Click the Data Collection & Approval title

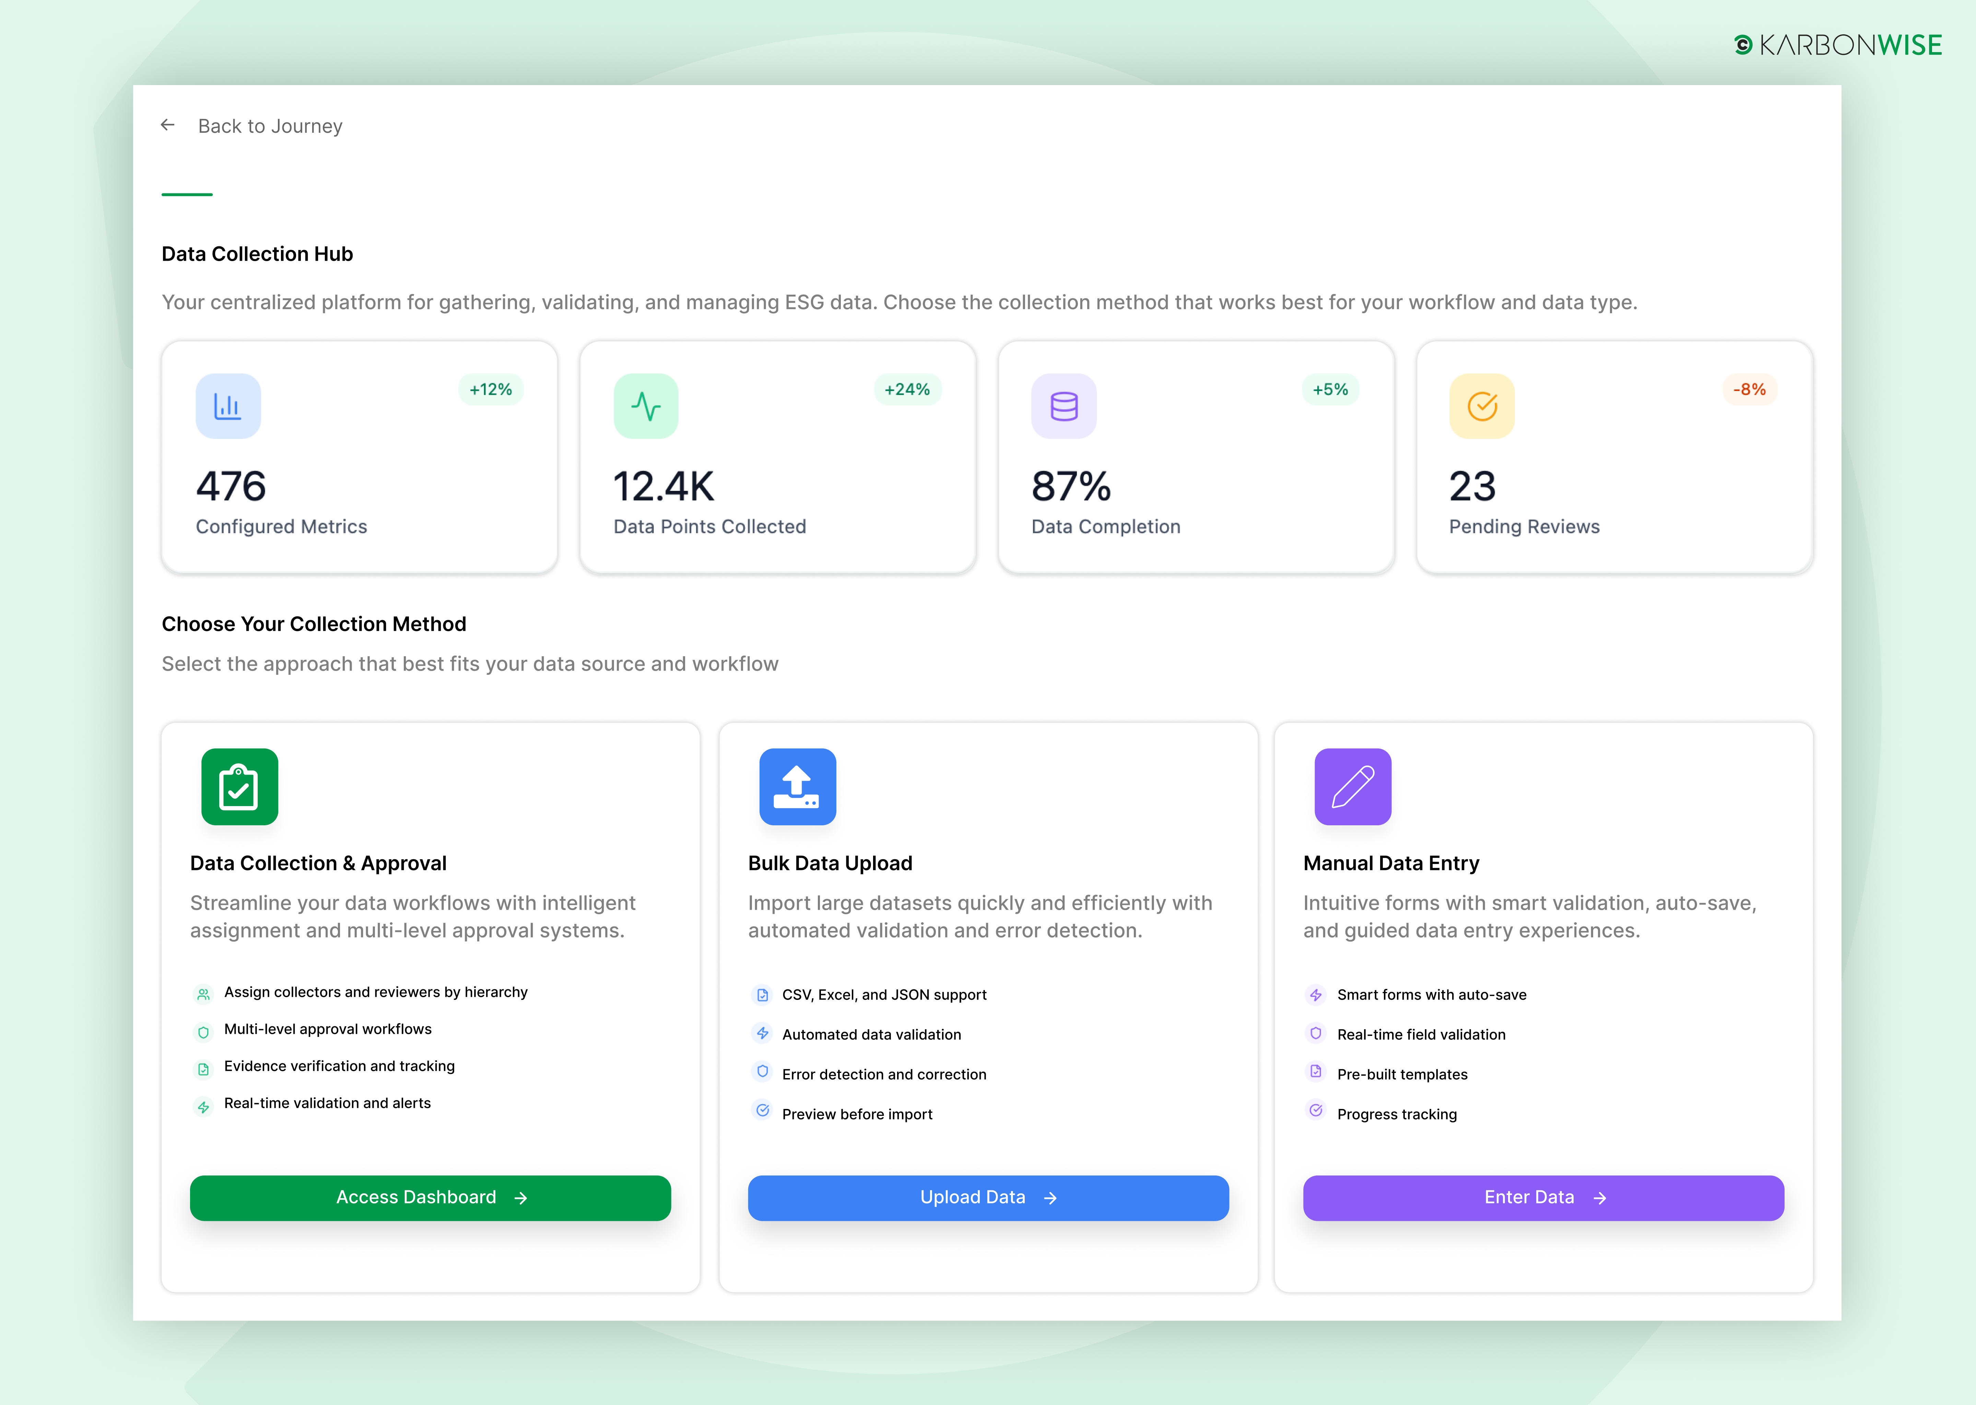[x=318, y=863]
